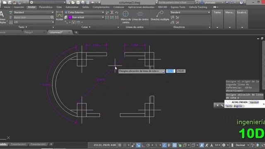Open the Express Tools ribbon tab
This screenshot has height=149, width=265.
tap(178, 7)
